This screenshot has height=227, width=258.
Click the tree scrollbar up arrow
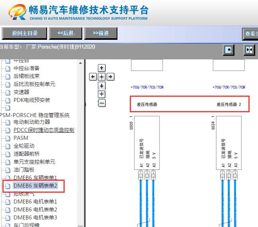80,63
